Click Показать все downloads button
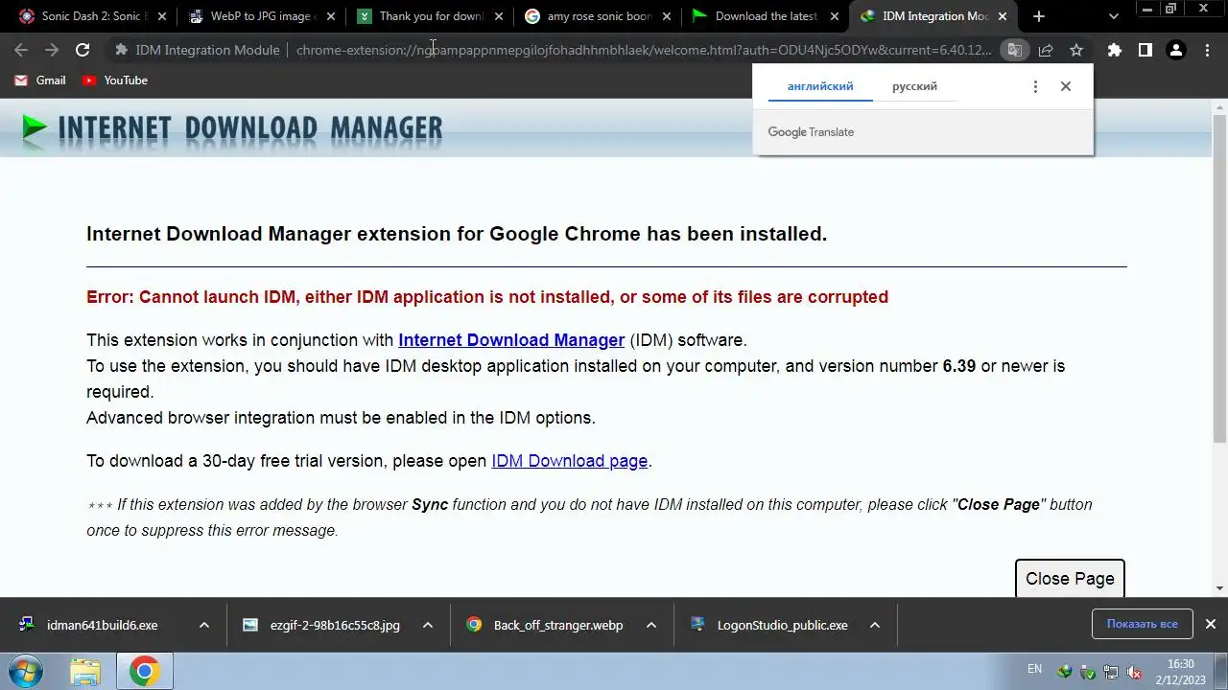Screen dimensions: 1228x690 click(x=1142, y=624)
